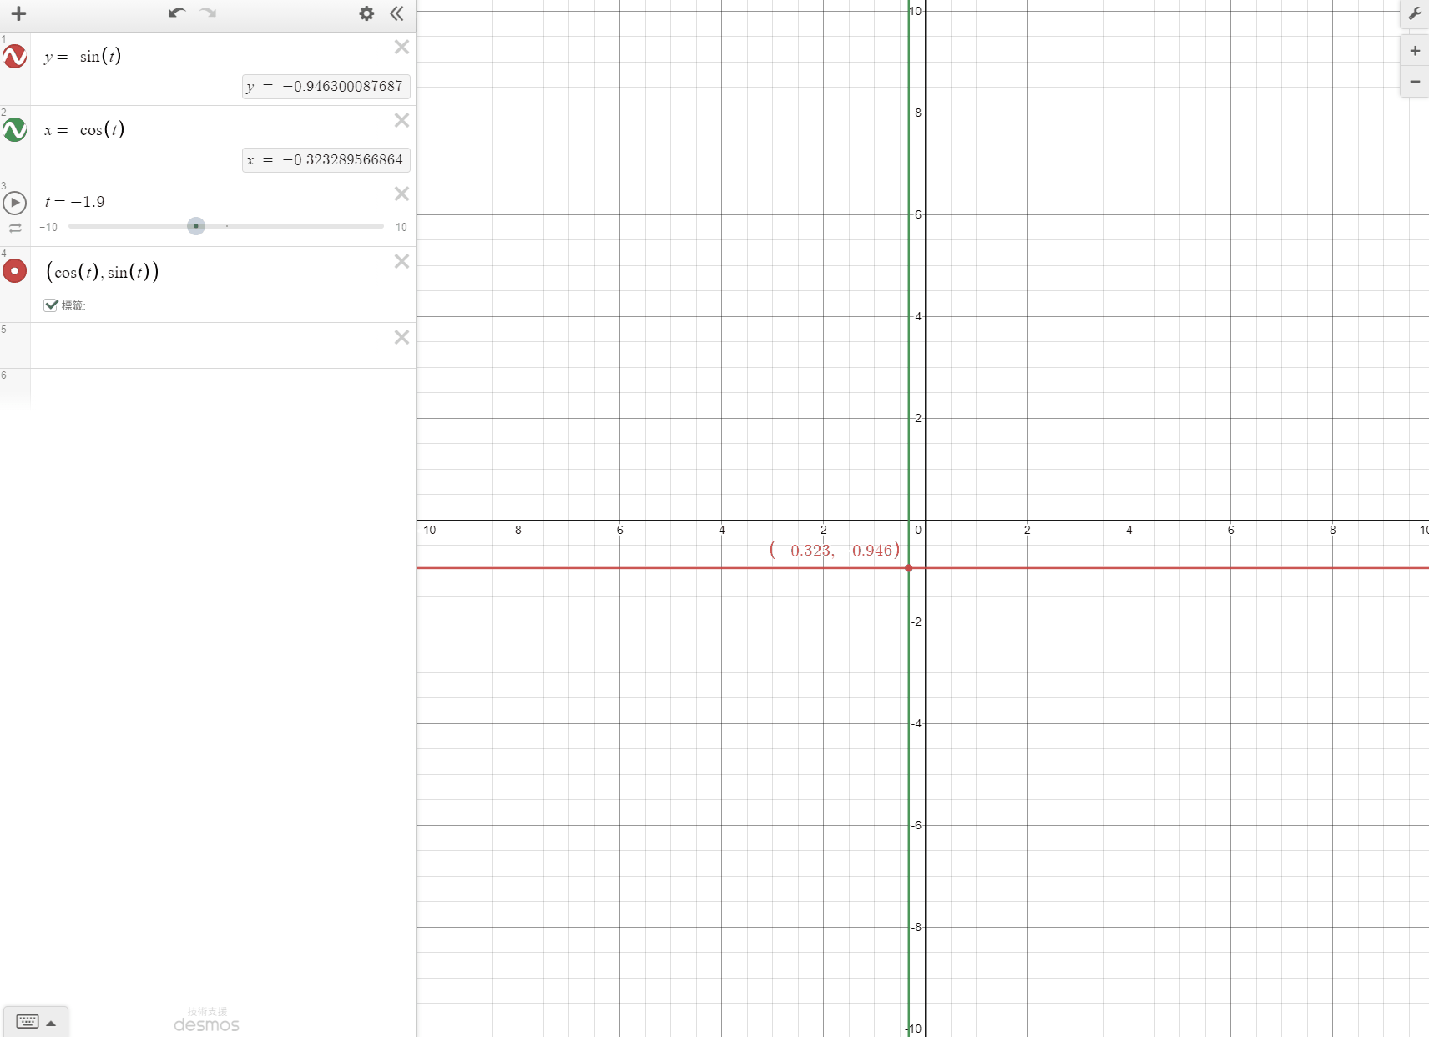The image size is (1429, 1037).
Task: Collapse the expression list panel
Action: [x=397, y=13]
